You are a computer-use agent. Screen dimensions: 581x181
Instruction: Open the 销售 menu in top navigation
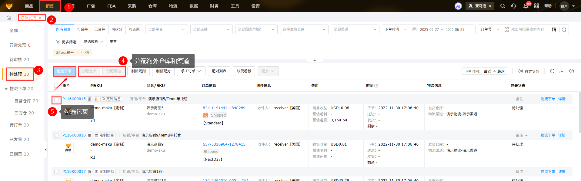pyautogui.click(x=50, y=6)
